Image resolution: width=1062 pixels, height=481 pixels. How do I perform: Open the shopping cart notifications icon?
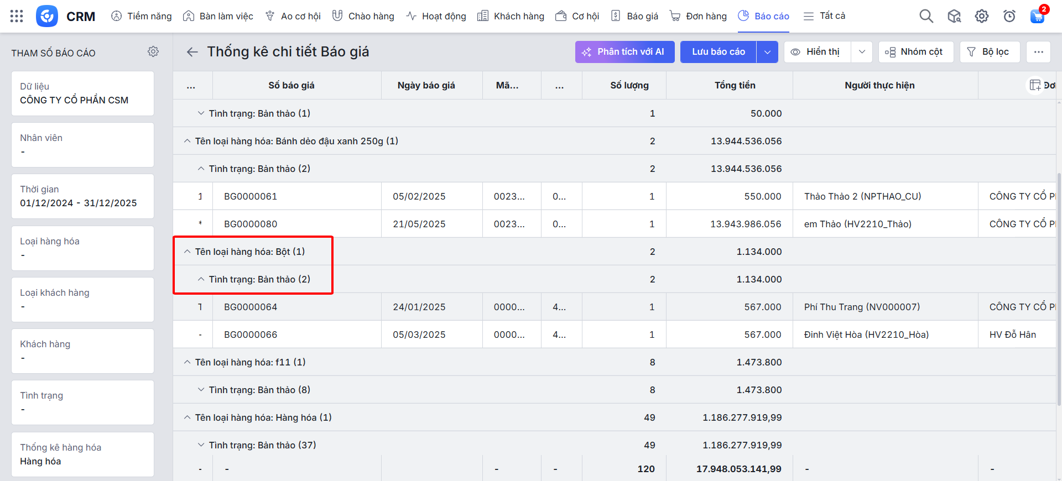(x=1037, y=16)
